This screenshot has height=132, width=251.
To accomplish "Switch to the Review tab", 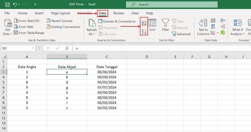I will 119,13.
